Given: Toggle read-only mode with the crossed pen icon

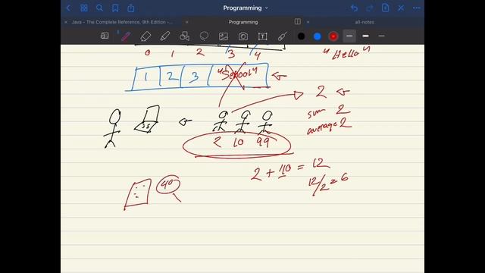Looking at the screenshot, I should point(401,8).
